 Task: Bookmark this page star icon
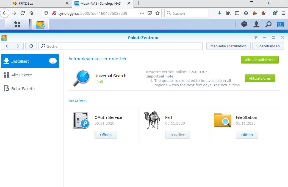pyautogui.click(x=157, y=13)
